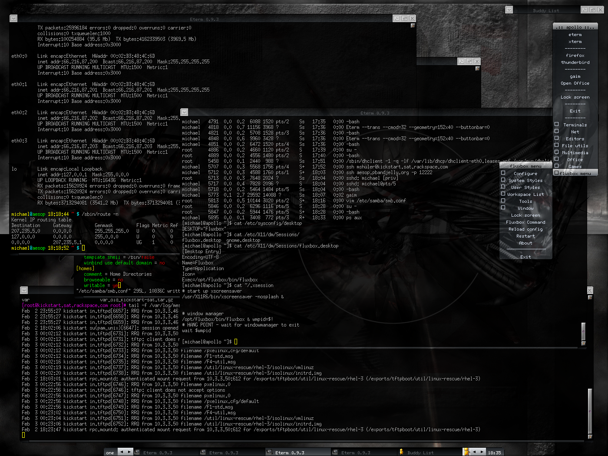The image size is (608, 456).
Task: Click the 18:35 clock in toolbar
Action: [x=494, y=453]
